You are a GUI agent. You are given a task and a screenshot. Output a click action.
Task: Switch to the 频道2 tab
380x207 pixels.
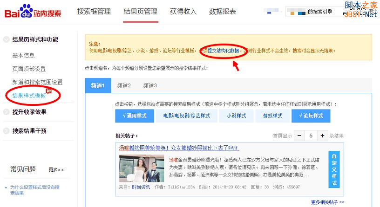point(124,85)
